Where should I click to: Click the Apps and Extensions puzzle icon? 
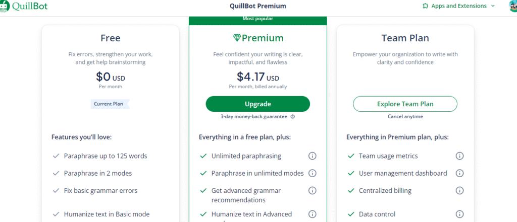click(426, 6)
